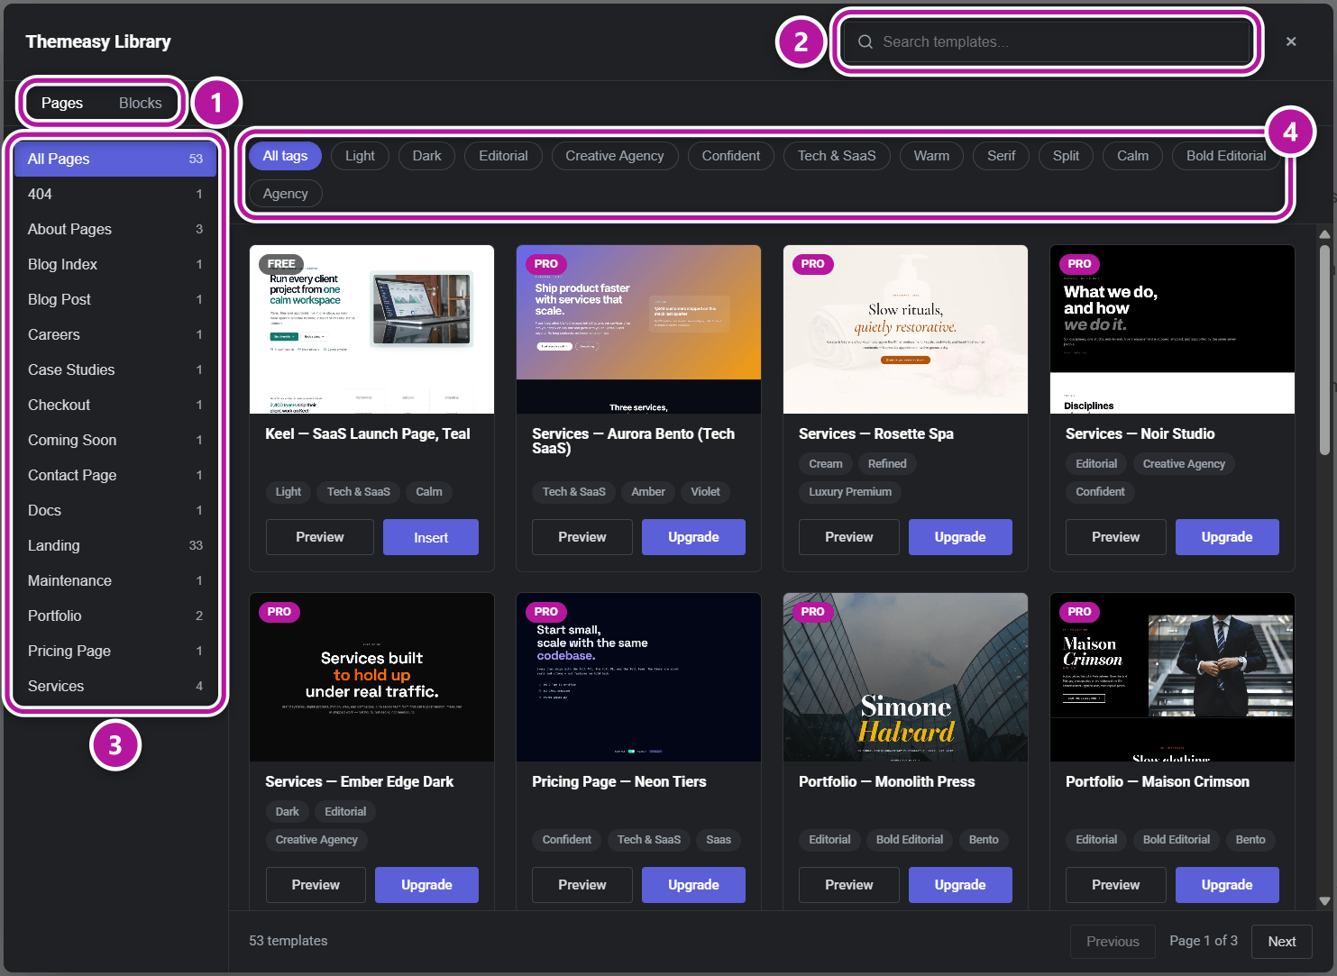Open the Keel SaaS Launch Page thumbnail
1337x976 pixels.
371,330
